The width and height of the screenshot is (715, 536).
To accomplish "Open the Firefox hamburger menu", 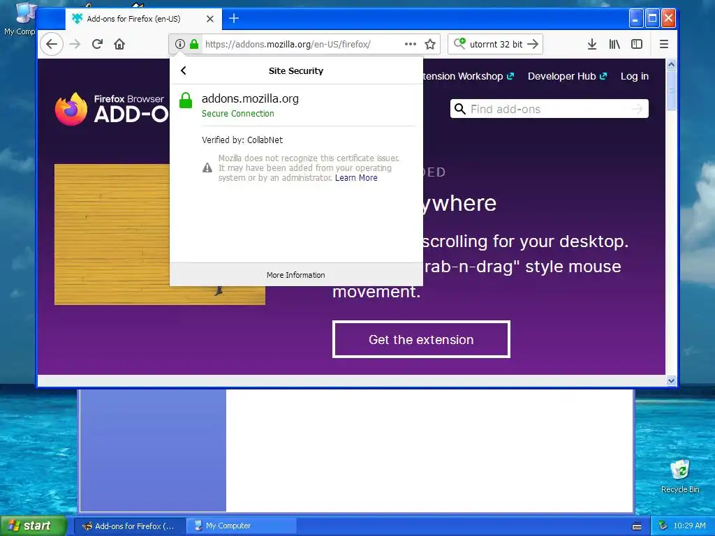I will pos(664,44).
